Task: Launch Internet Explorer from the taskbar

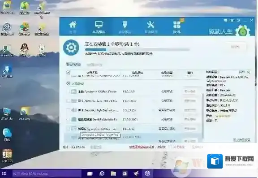Action: pos(102,174)
